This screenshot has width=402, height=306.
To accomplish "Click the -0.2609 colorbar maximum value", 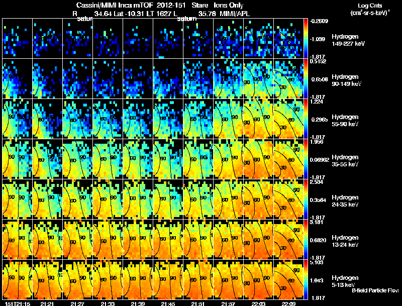I will [x=319, y=21].
